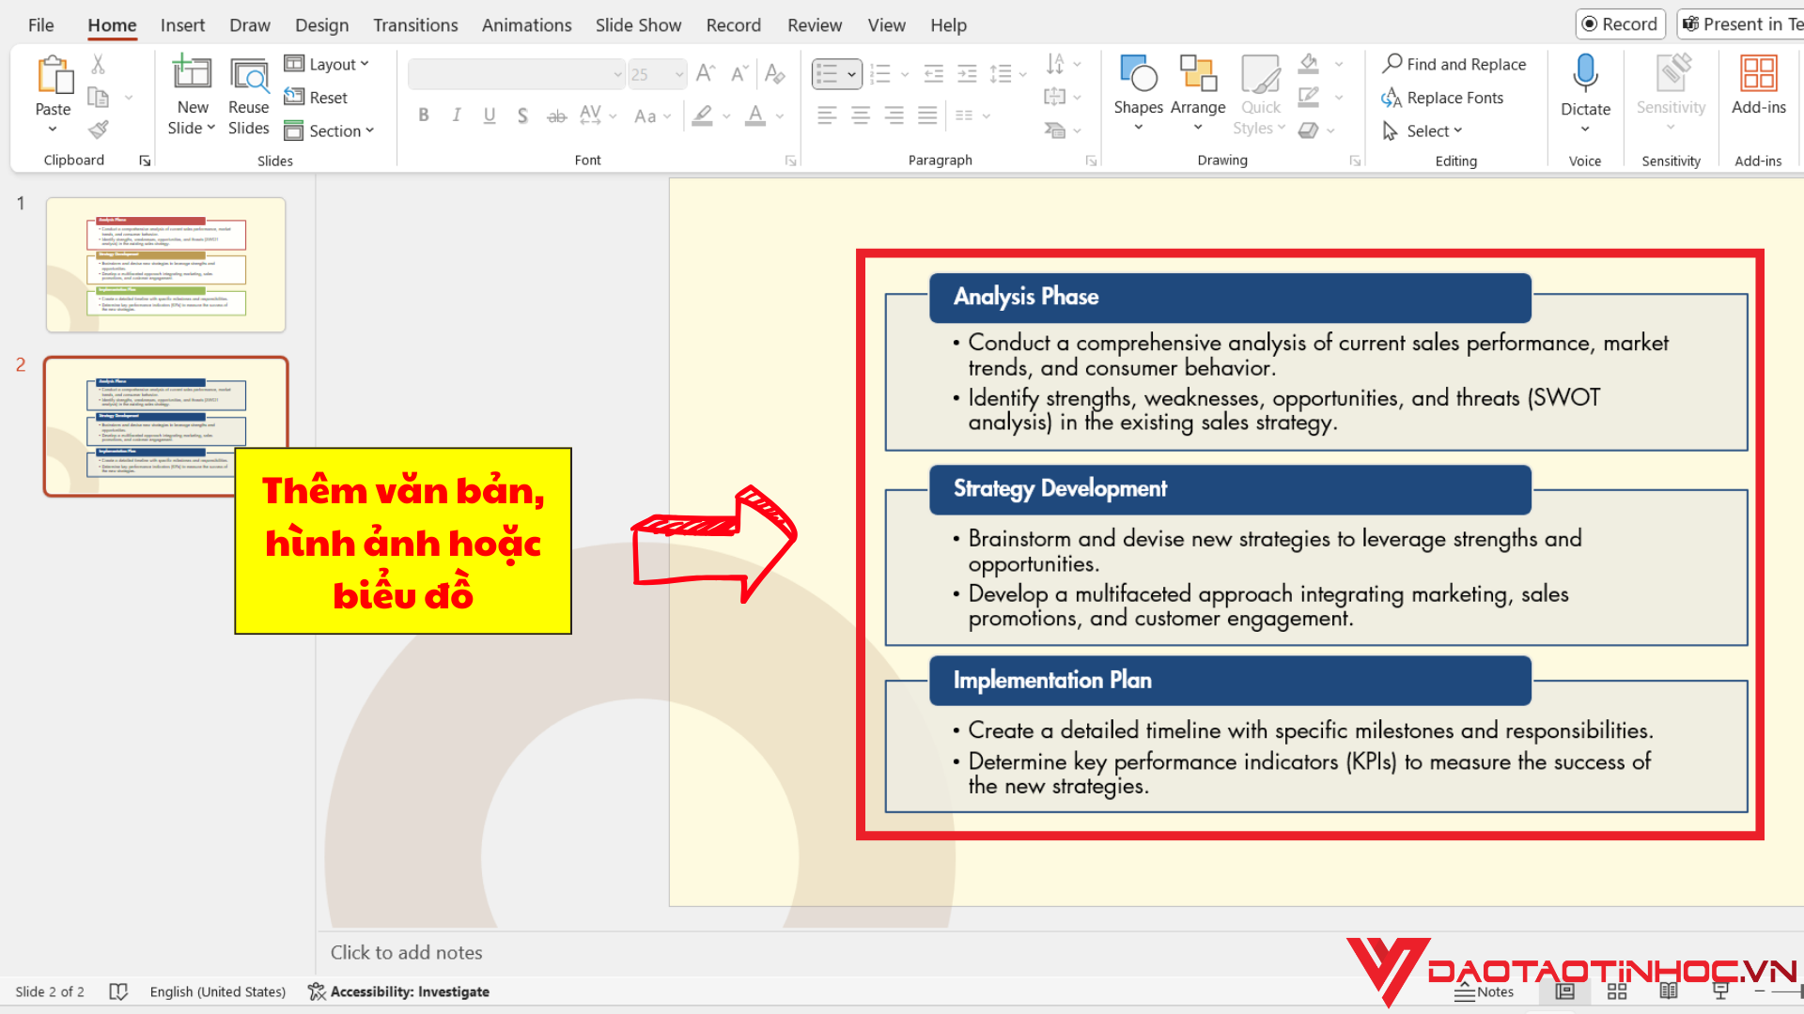Image resolution: width=1804 pixels, height=1014 pixels.
Task: Select the Format Painter tool
Action: [98, 130]
